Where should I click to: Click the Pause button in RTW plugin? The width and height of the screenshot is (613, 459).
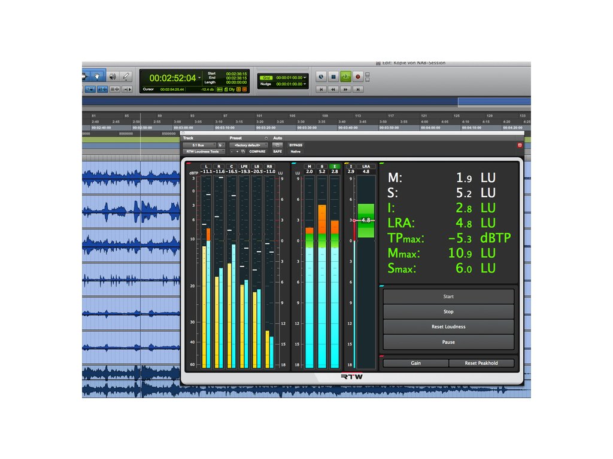point(448,342)
